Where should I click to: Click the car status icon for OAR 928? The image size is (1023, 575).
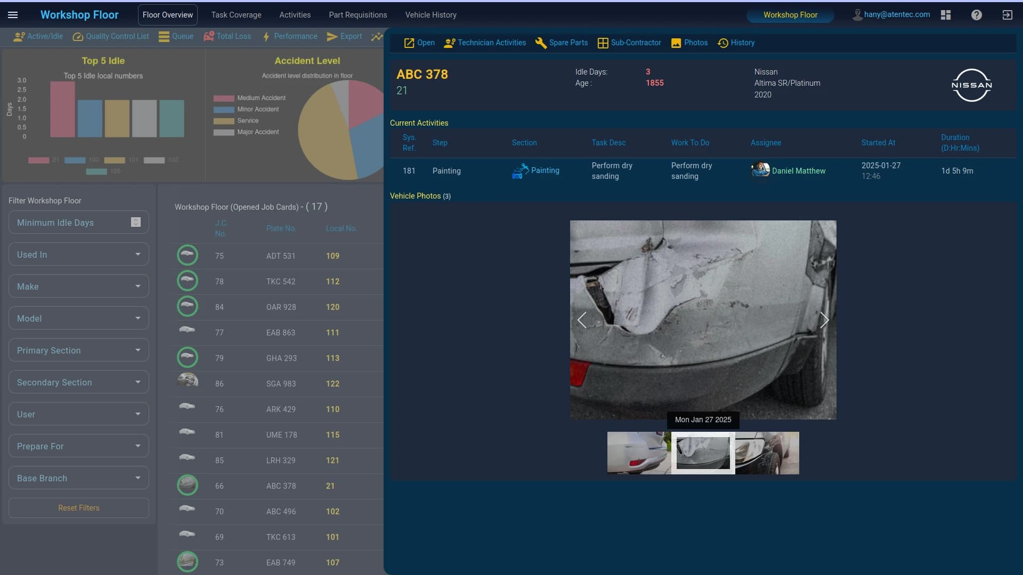(187, 306)
